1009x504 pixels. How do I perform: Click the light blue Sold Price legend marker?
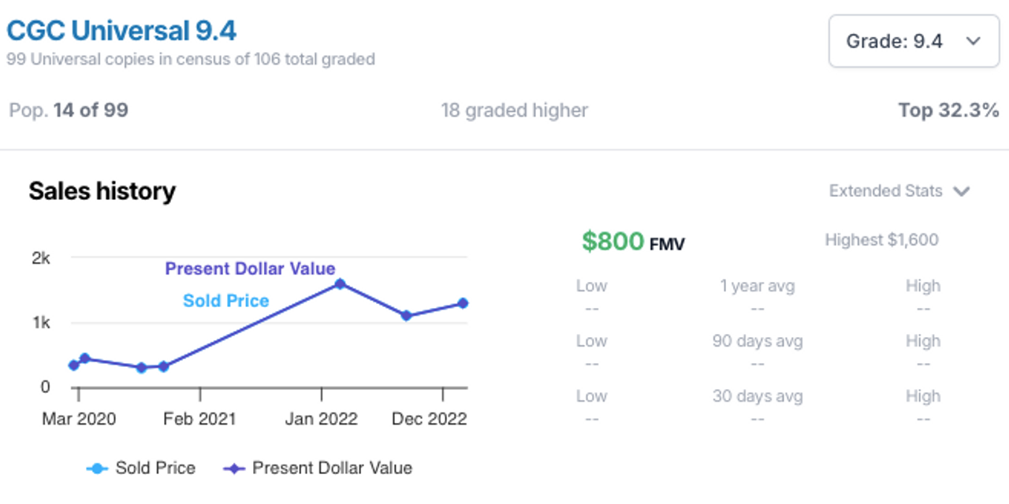point(97,469)
